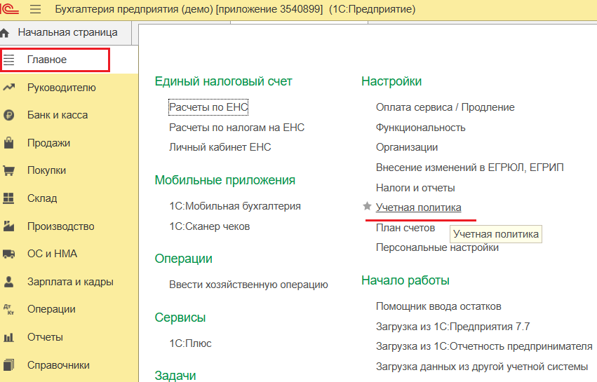
Task: Click the green Операции heading
Action: (184, 259)
